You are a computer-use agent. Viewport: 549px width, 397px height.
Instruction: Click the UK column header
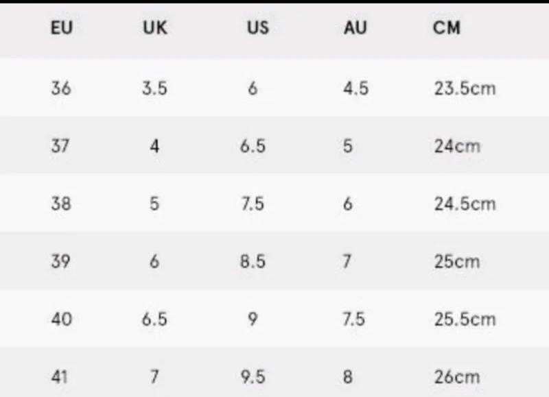[x=155, y=27]
